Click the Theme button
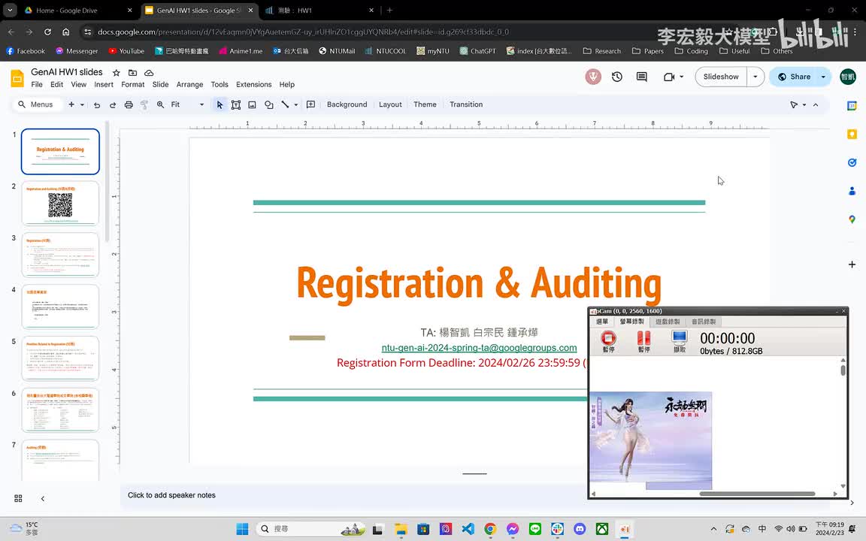 click(425, 104)
